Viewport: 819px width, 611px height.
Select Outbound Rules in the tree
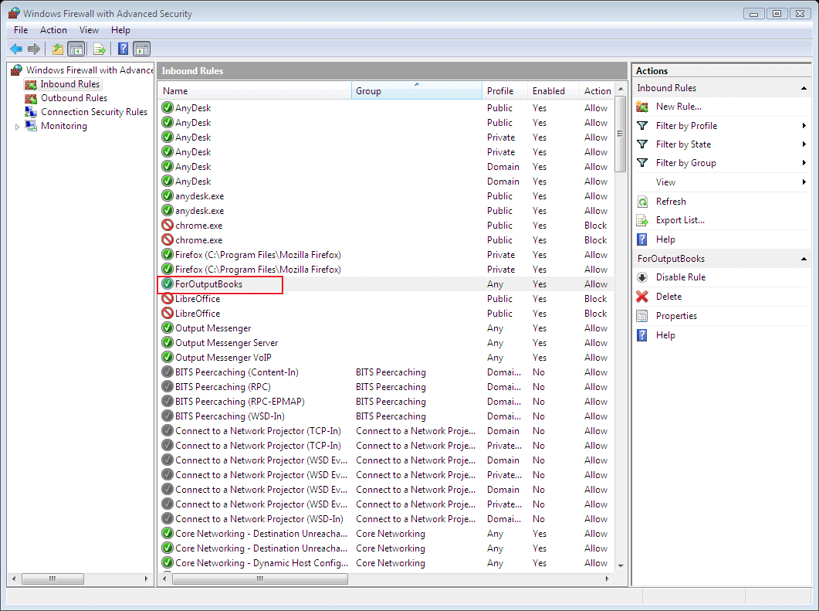(74, 98)
